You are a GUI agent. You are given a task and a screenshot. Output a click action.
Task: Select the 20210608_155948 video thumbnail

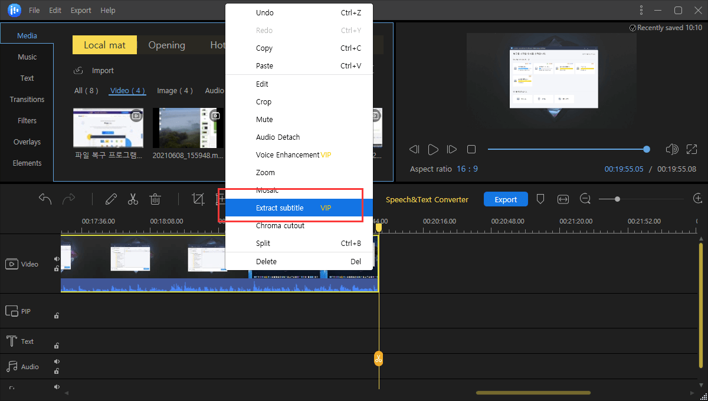tap(188, 128)
